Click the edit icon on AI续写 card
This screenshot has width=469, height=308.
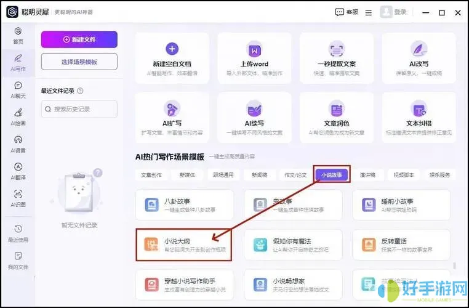(x=255, y=108)
